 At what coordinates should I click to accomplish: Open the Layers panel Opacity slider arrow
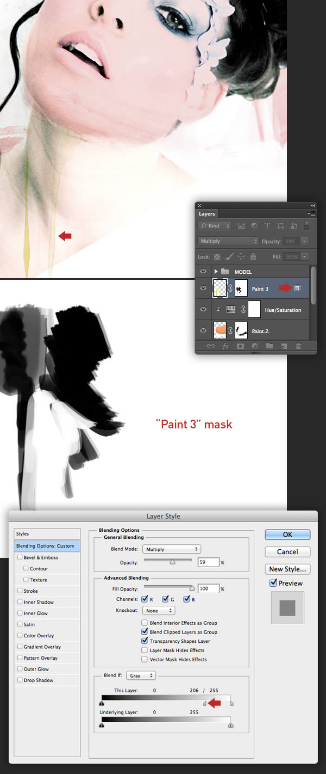(304, 241)
